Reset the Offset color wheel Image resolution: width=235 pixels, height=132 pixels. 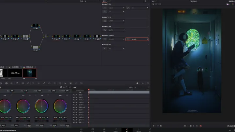67,95
